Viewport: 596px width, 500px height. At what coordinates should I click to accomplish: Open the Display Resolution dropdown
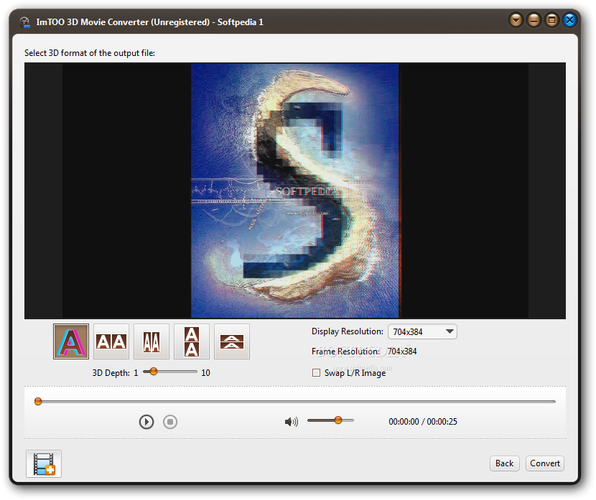pyautogui.click(x=422, y=331)
